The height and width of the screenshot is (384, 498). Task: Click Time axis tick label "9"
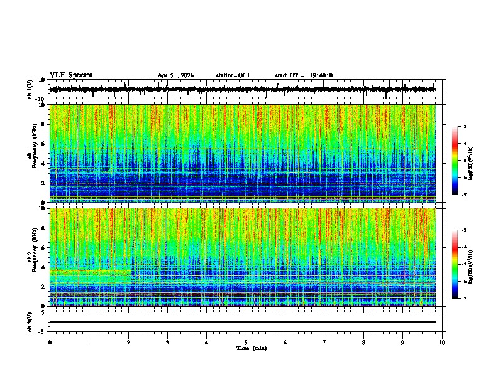pos(402,343)
